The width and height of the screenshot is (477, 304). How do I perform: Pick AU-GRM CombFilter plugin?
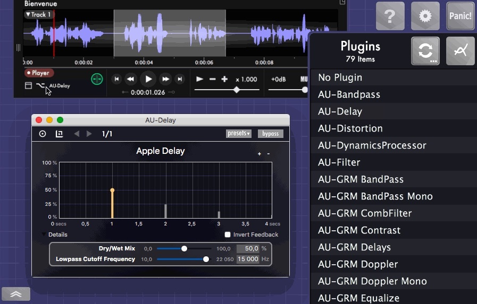click(x=394, y=213)
